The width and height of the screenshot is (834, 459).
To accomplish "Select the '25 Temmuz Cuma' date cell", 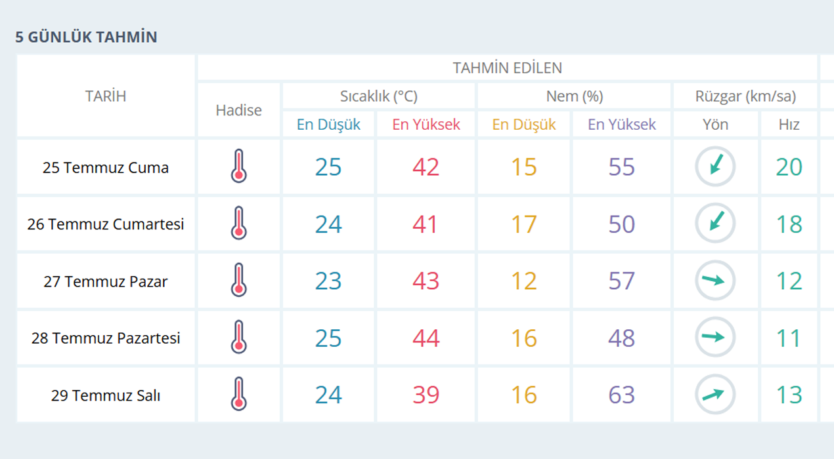I will pyautogui.click(x=106, y=168).
